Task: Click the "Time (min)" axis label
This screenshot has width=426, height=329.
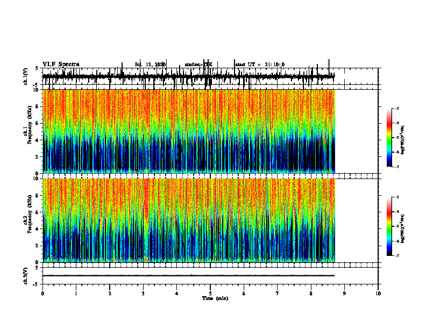Action: click(x=215, y=298)
